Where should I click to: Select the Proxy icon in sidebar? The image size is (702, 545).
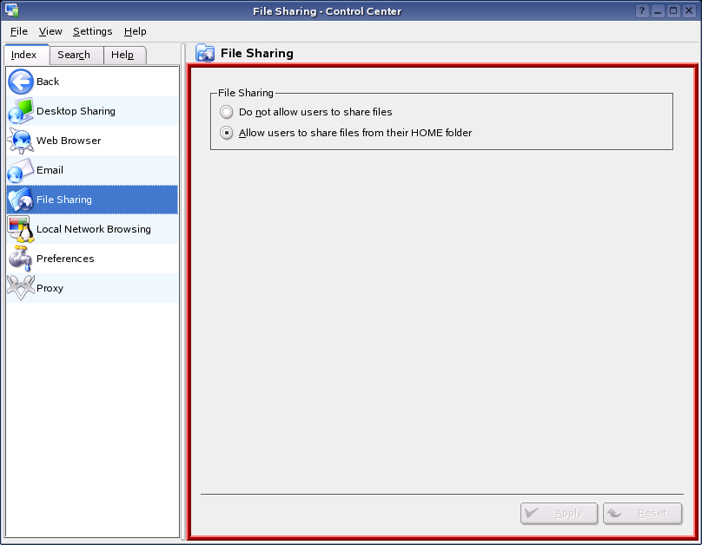(x=21, y=288)
